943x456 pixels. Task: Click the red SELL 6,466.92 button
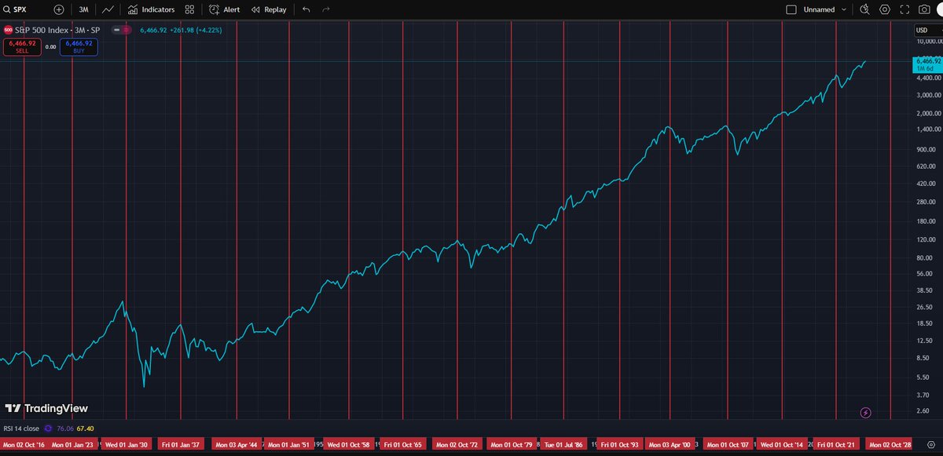22,46
